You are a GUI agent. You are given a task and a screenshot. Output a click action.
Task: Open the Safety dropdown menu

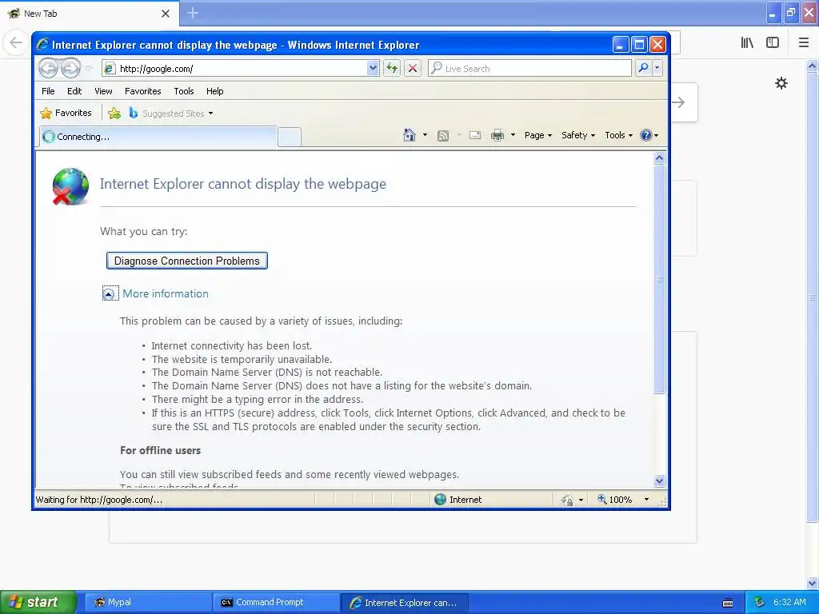click(577, 135)
